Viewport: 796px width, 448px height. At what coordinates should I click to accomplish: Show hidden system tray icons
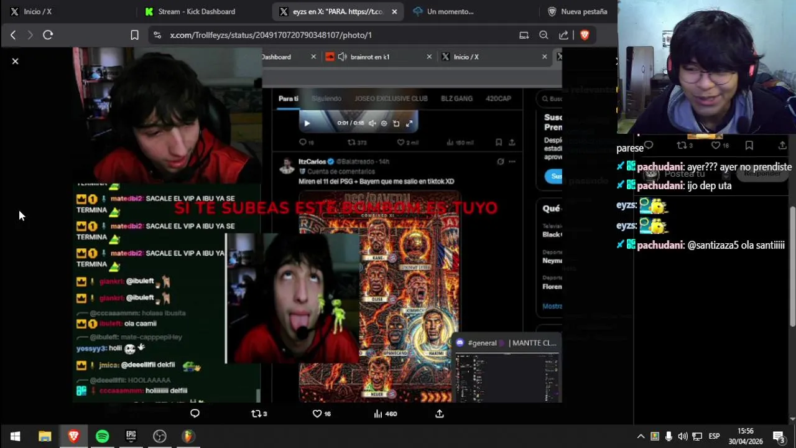(x=641, y=436)
